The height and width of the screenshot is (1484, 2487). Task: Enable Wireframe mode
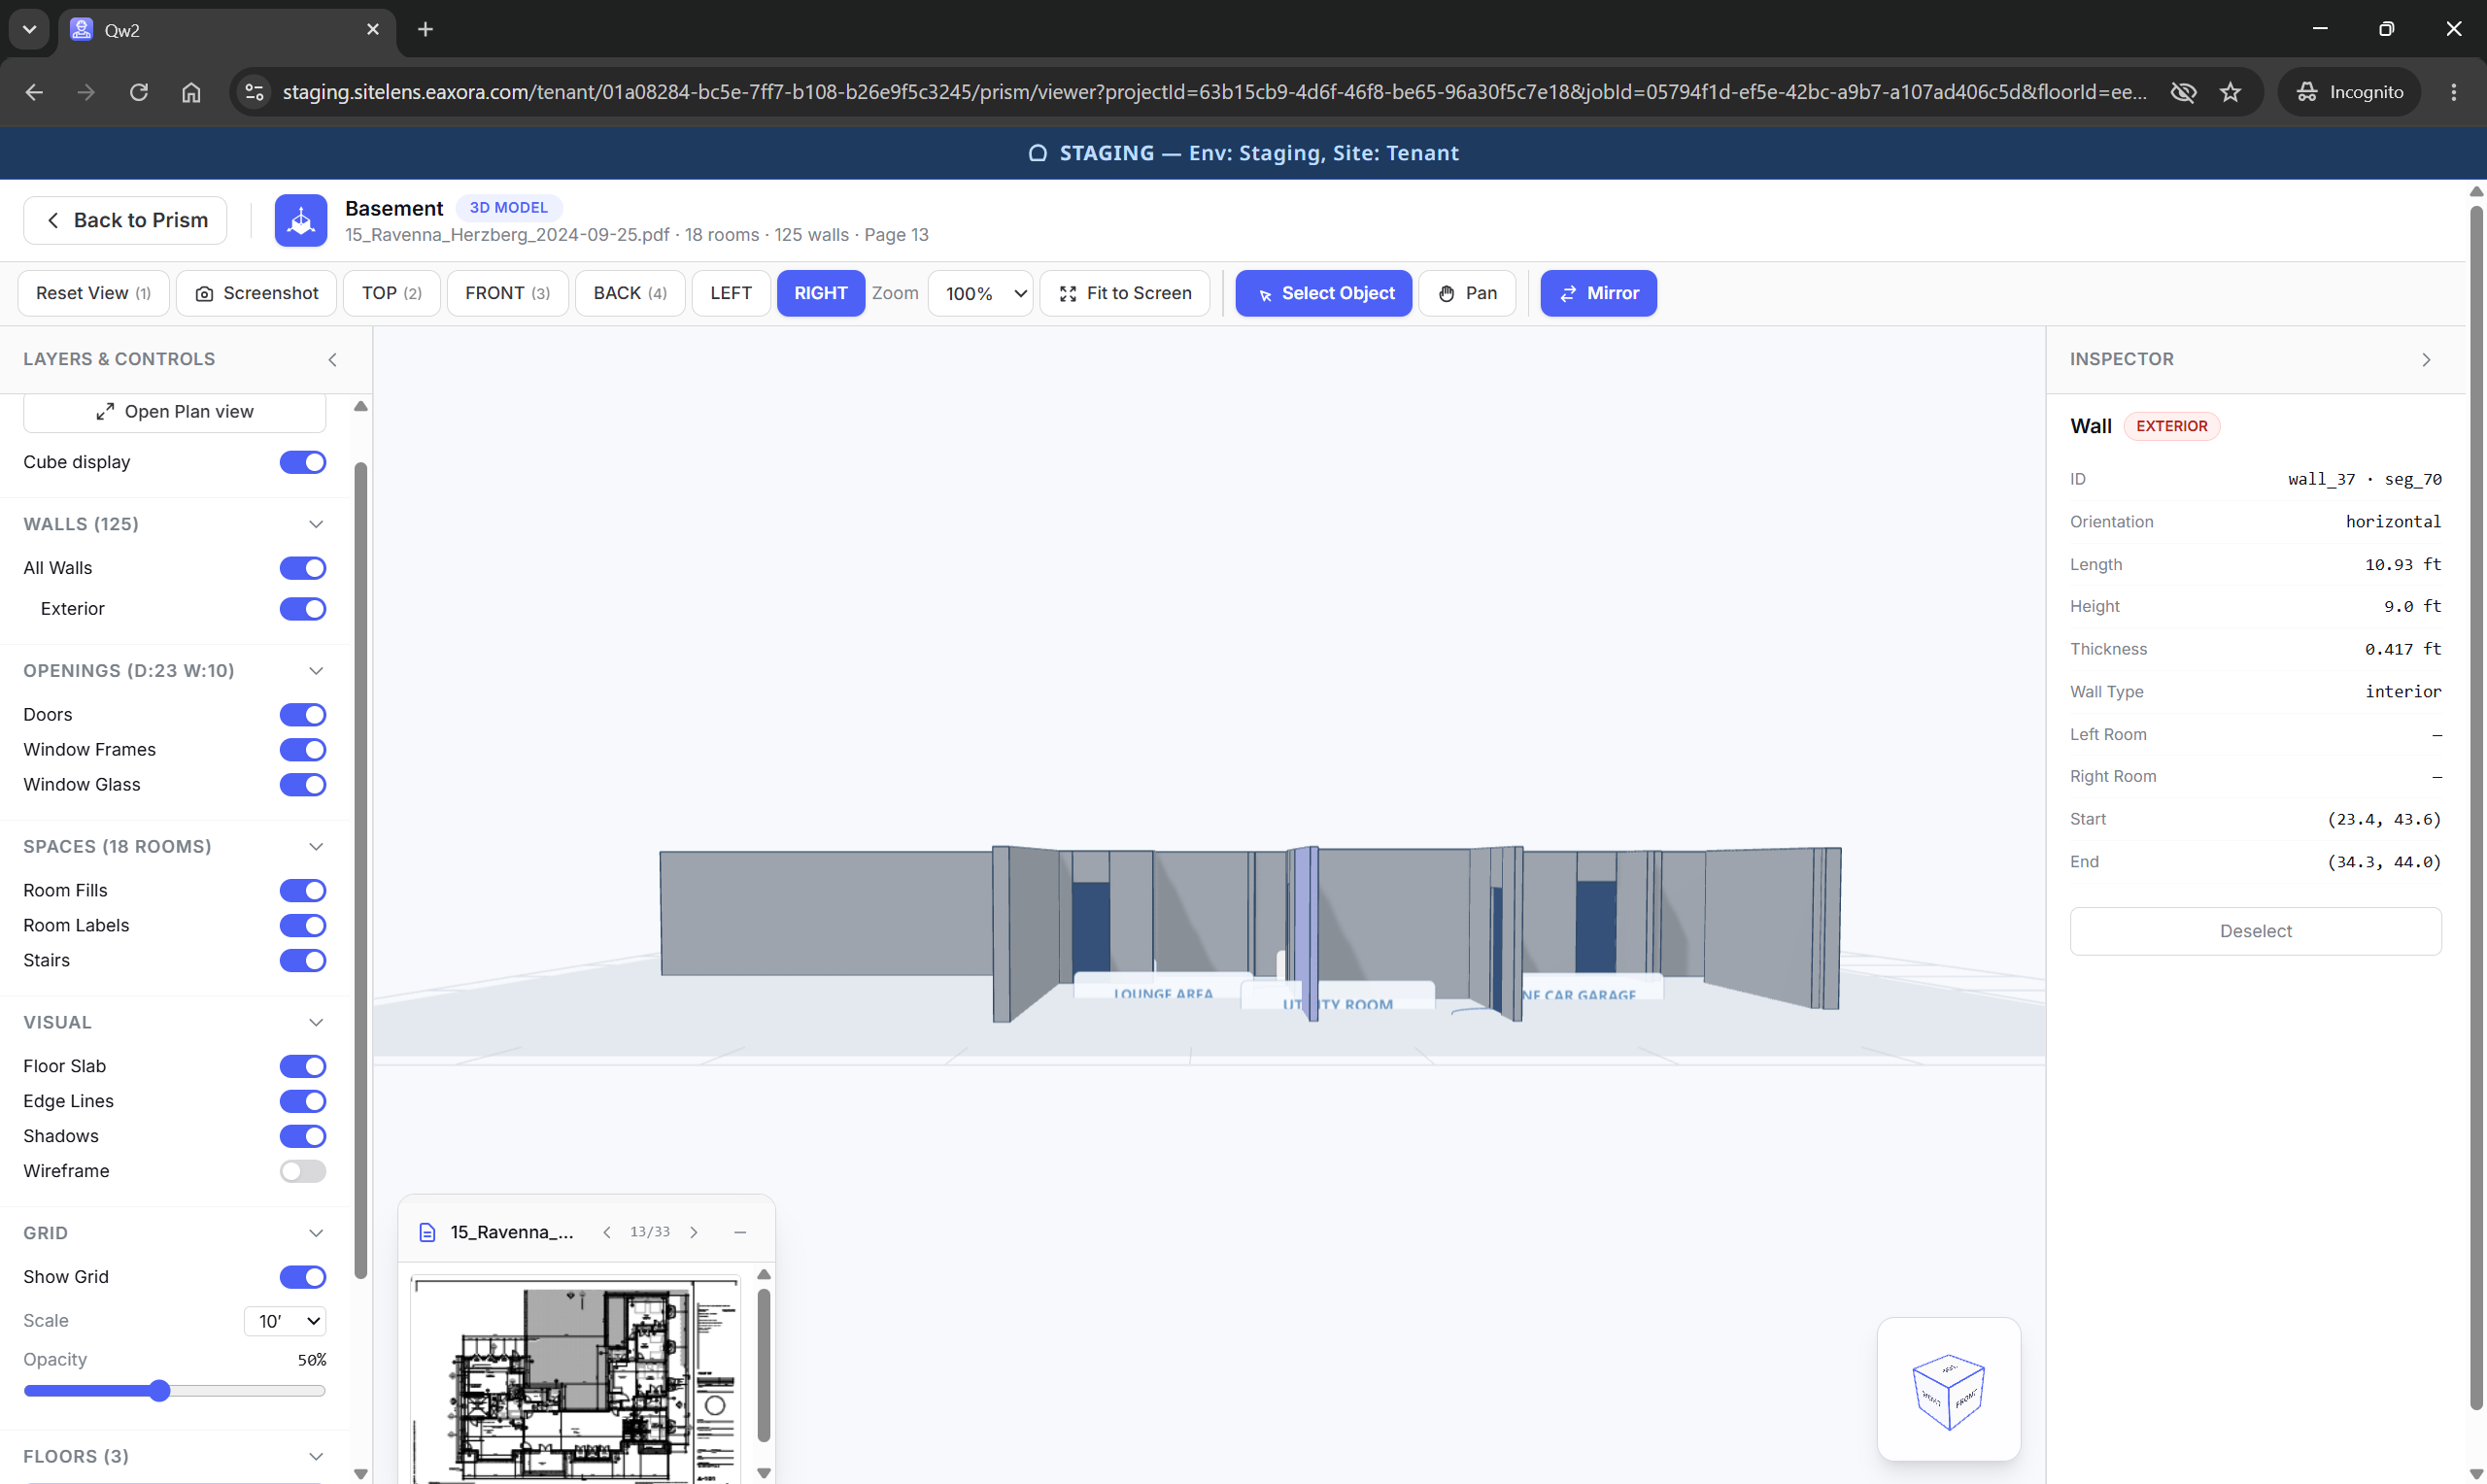pos(303,1171)
